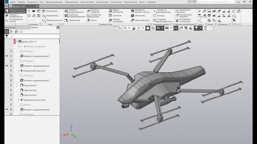Screen dimensions: 257x144
Task: Collapse the Деталь (Тел-1) root node
Action: pyautogui.click(x=17, y=42)
